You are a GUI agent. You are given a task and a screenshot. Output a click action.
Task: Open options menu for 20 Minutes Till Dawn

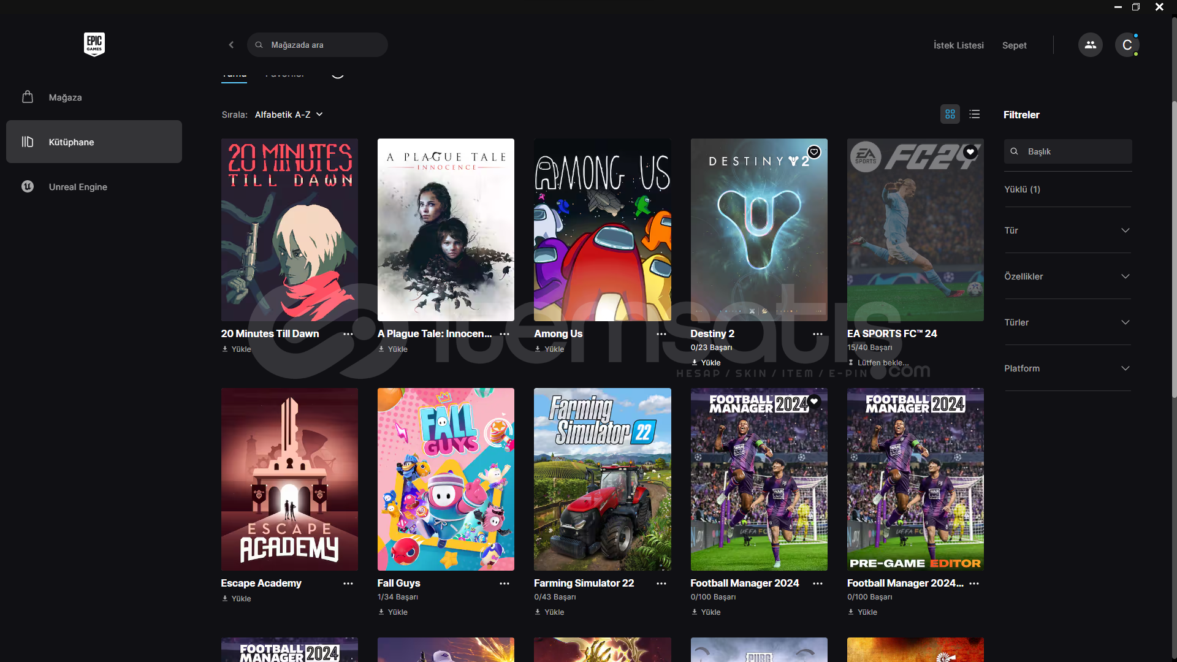coord(348,334)
